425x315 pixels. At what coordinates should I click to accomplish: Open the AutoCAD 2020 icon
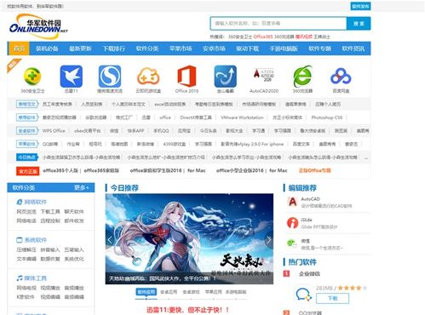pyautogui.click(x=264, y=76)
